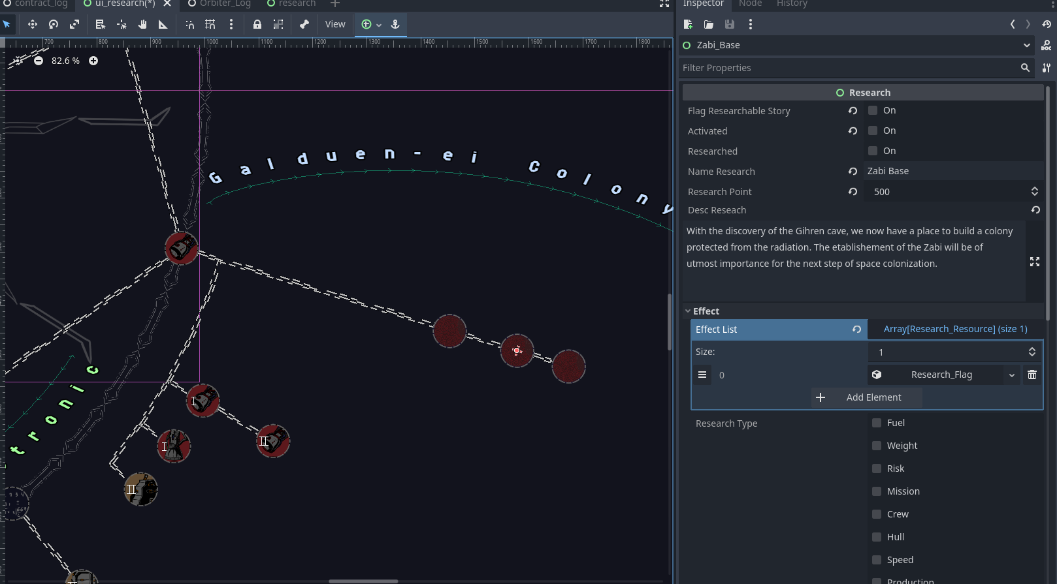The width and height of the screenshot is (1057, 584).
Task: Select the Pan Mode hand tool
Action: pyautogui.click(x=142, y=24)
